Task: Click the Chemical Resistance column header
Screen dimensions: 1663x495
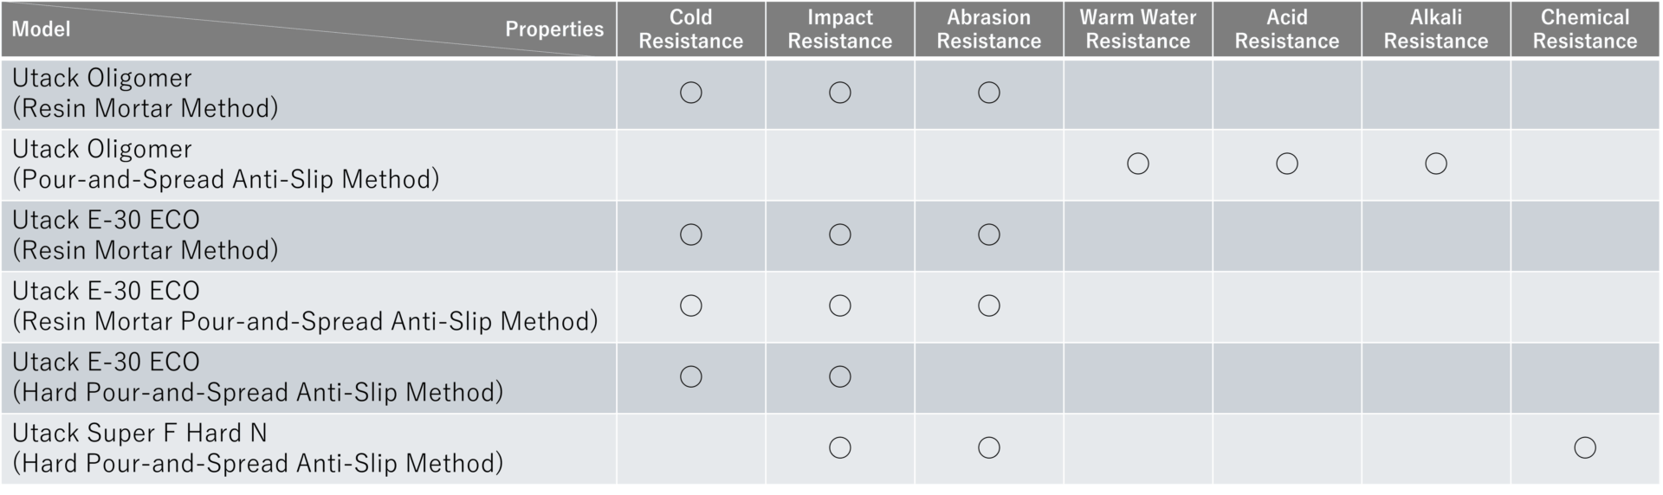Action: (1584, 29)
